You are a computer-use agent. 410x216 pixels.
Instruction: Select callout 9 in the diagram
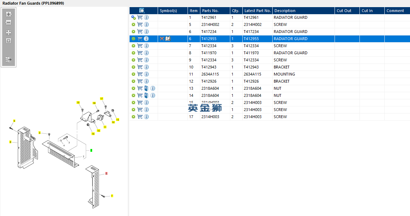(14, 121)
